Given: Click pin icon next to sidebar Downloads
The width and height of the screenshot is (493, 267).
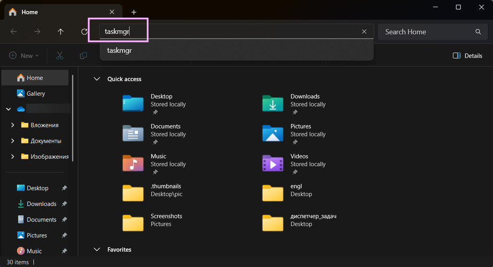Looking at the screenshot, I should (64, 204).
